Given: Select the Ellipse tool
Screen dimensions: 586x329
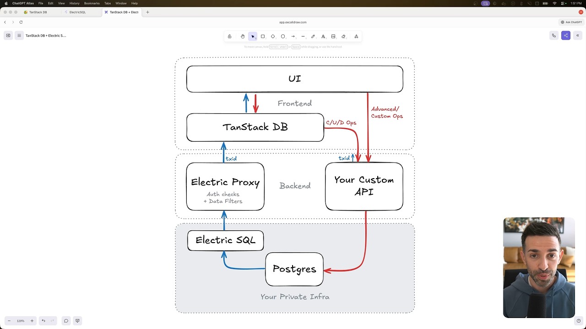Looking at the screenshot, I should pyautogui.click(x=283, y=36).
